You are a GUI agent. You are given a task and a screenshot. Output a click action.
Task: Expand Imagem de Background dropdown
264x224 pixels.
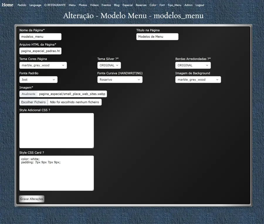[x=198, y=80]
